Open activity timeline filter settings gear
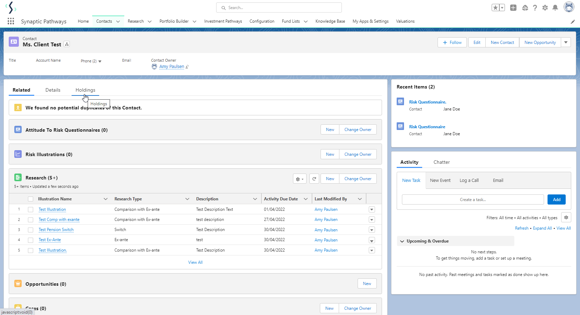Screen dimensions: 580x315 (x=566, y=217)
